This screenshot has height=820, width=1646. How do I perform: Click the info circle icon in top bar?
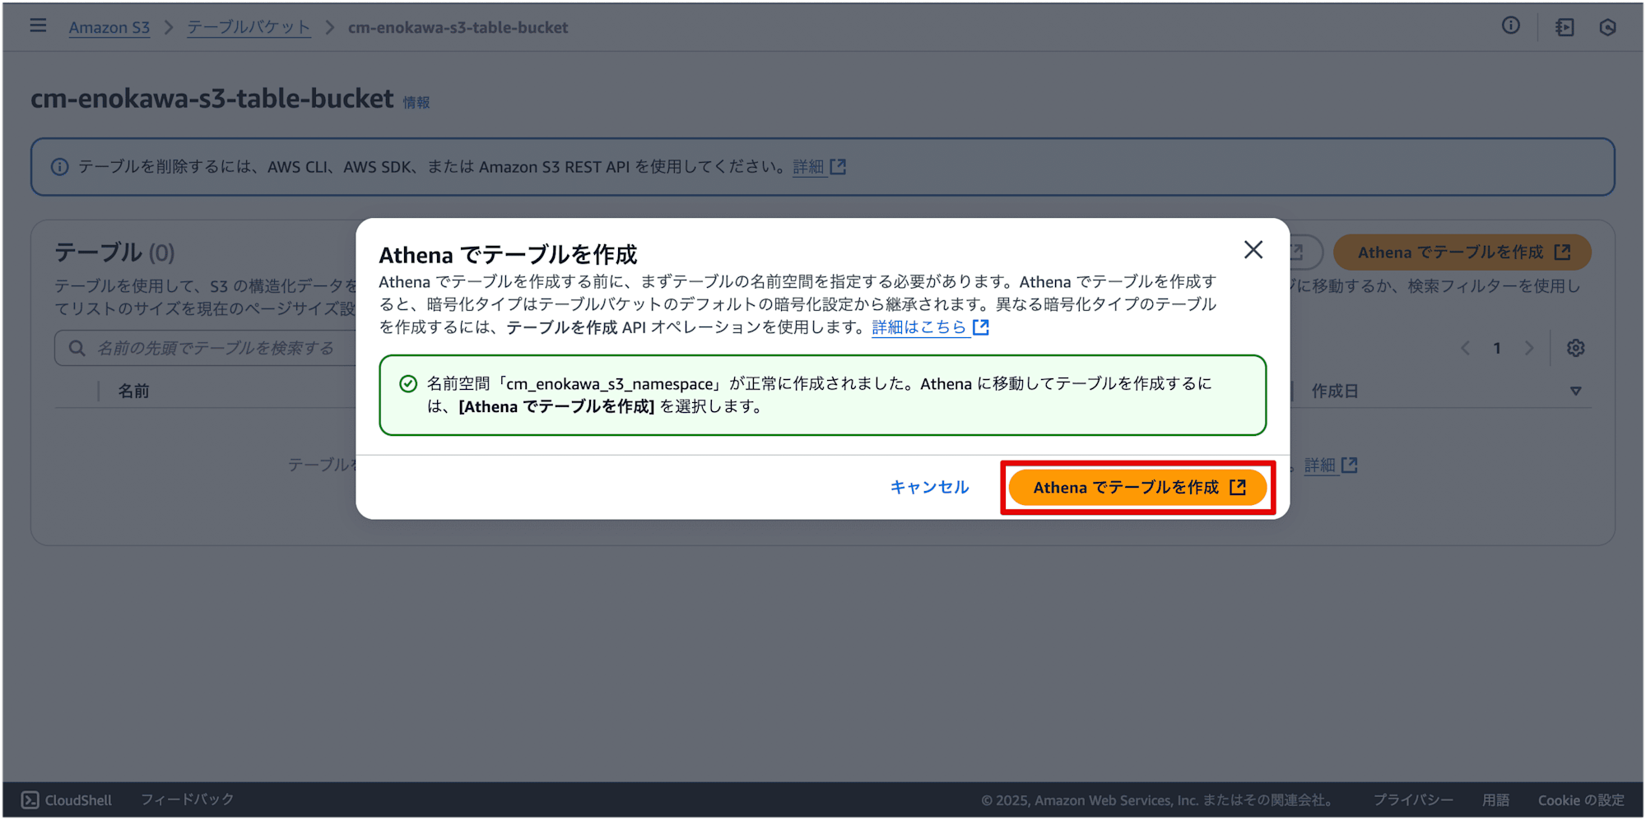coord(1511,26)
